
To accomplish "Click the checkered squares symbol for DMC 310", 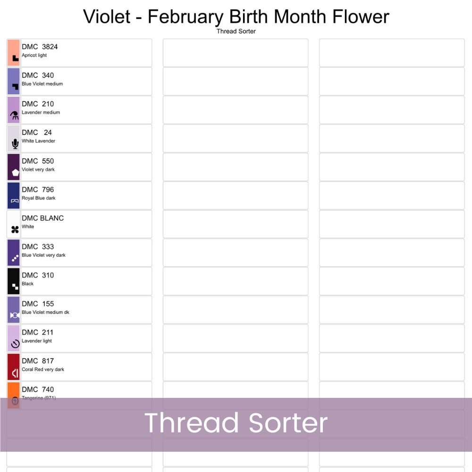I will (15, 287).
